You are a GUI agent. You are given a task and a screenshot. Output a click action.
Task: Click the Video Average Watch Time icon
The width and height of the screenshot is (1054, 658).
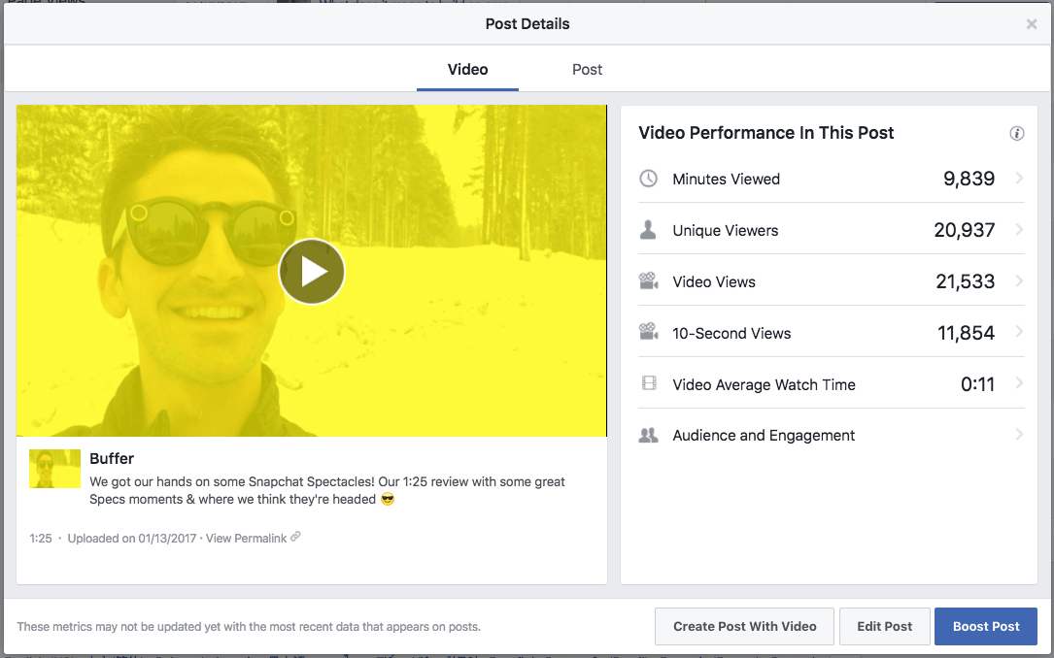pyautogui.click(x=649, y=383)
